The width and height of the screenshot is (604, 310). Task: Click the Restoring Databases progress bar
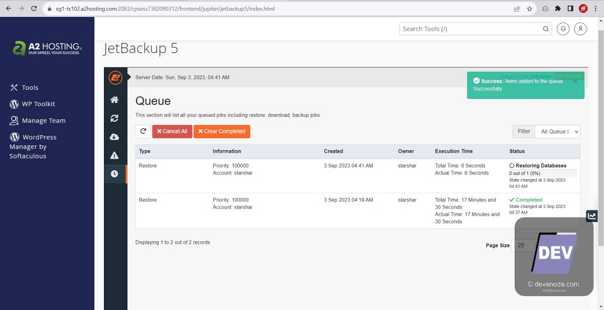click(x=543, y=173)
